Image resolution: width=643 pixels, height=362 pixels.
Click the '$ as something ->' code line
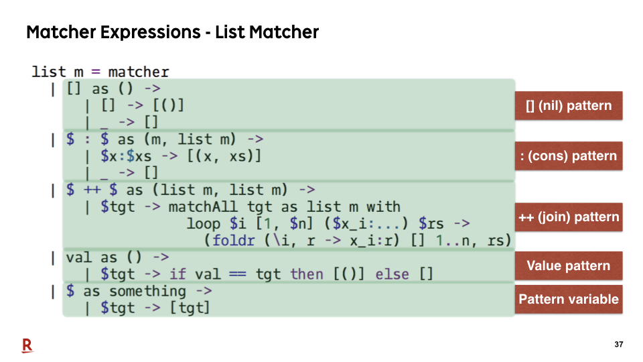click(x=139, y=292)
